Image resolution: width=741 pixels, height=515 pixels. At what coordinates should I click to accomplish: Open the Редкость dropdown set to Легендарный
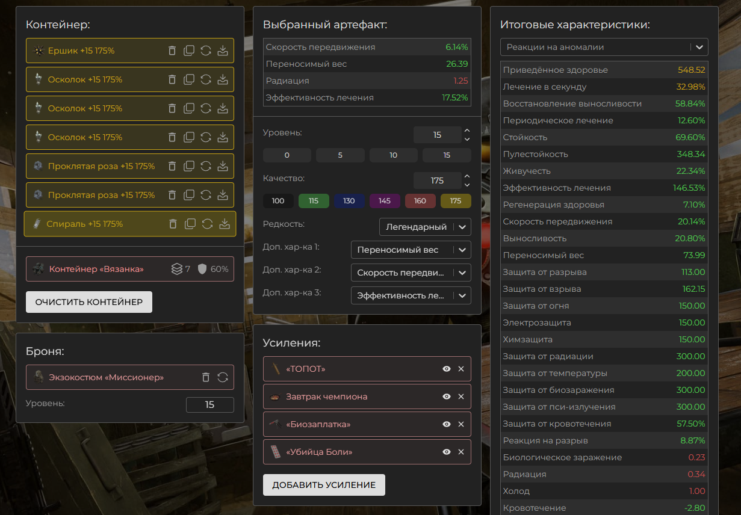(425, 227)
